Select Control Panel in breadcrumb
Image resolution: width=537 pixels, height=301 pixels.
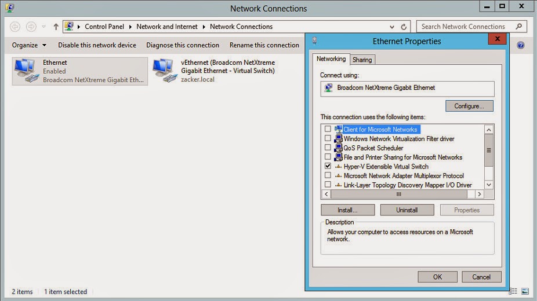104,27
